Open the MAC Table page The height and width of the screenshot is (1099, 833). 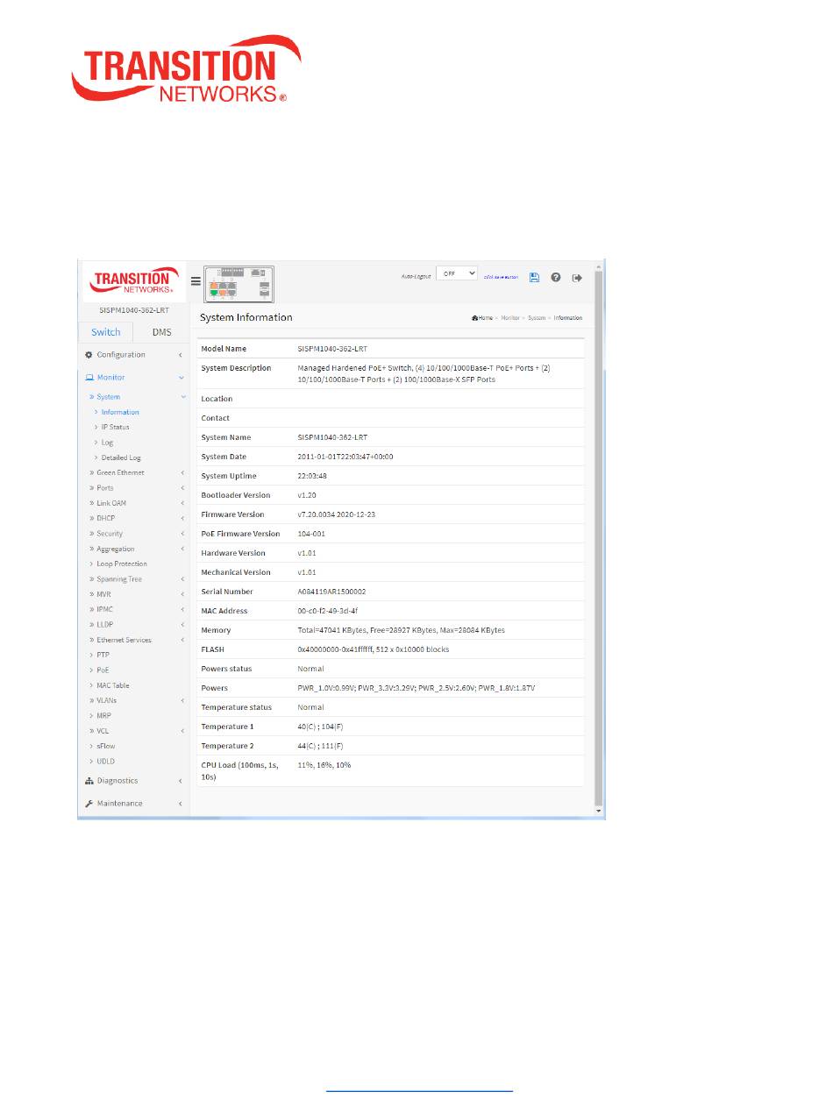[x=113, y=685]
